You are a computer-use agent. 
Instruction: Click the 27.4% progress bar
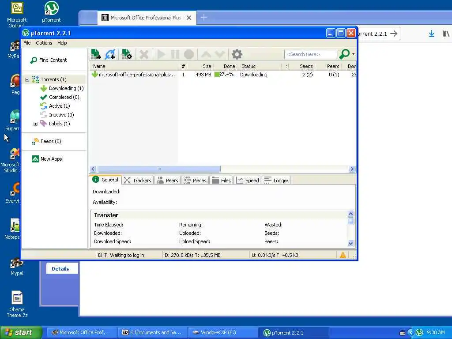pos(225,74)
